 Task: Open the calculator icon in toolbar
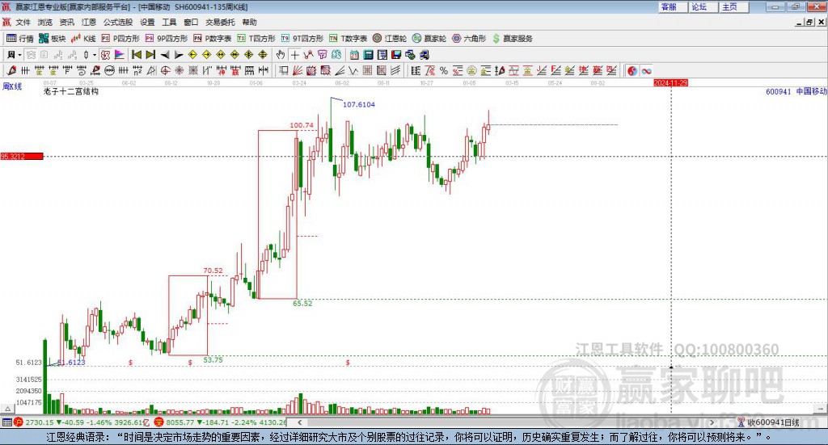pyautogui.click(x=368, y=55)
